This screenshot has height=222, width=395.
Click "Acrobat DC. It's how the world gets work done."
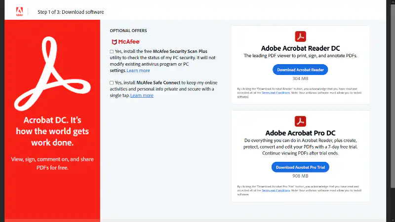click(x=52, y=131)
